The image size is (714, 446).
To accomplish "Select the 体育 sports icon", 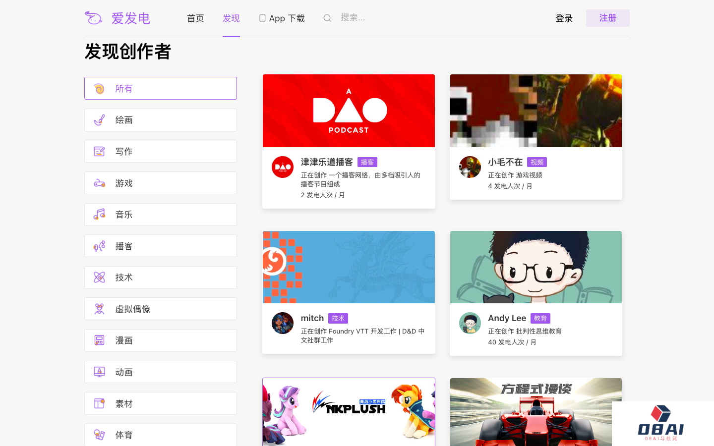I will coord(99,435).
